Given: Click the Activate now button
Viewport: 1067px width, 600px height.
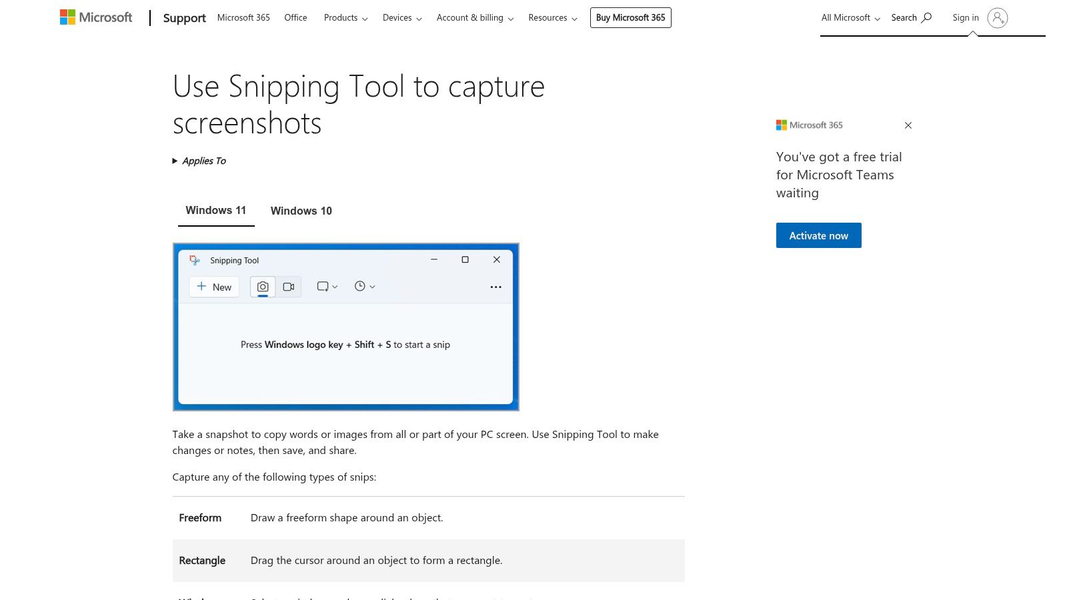Looking at the screenshot, I should pyautogui.click(x=818, y=235).
